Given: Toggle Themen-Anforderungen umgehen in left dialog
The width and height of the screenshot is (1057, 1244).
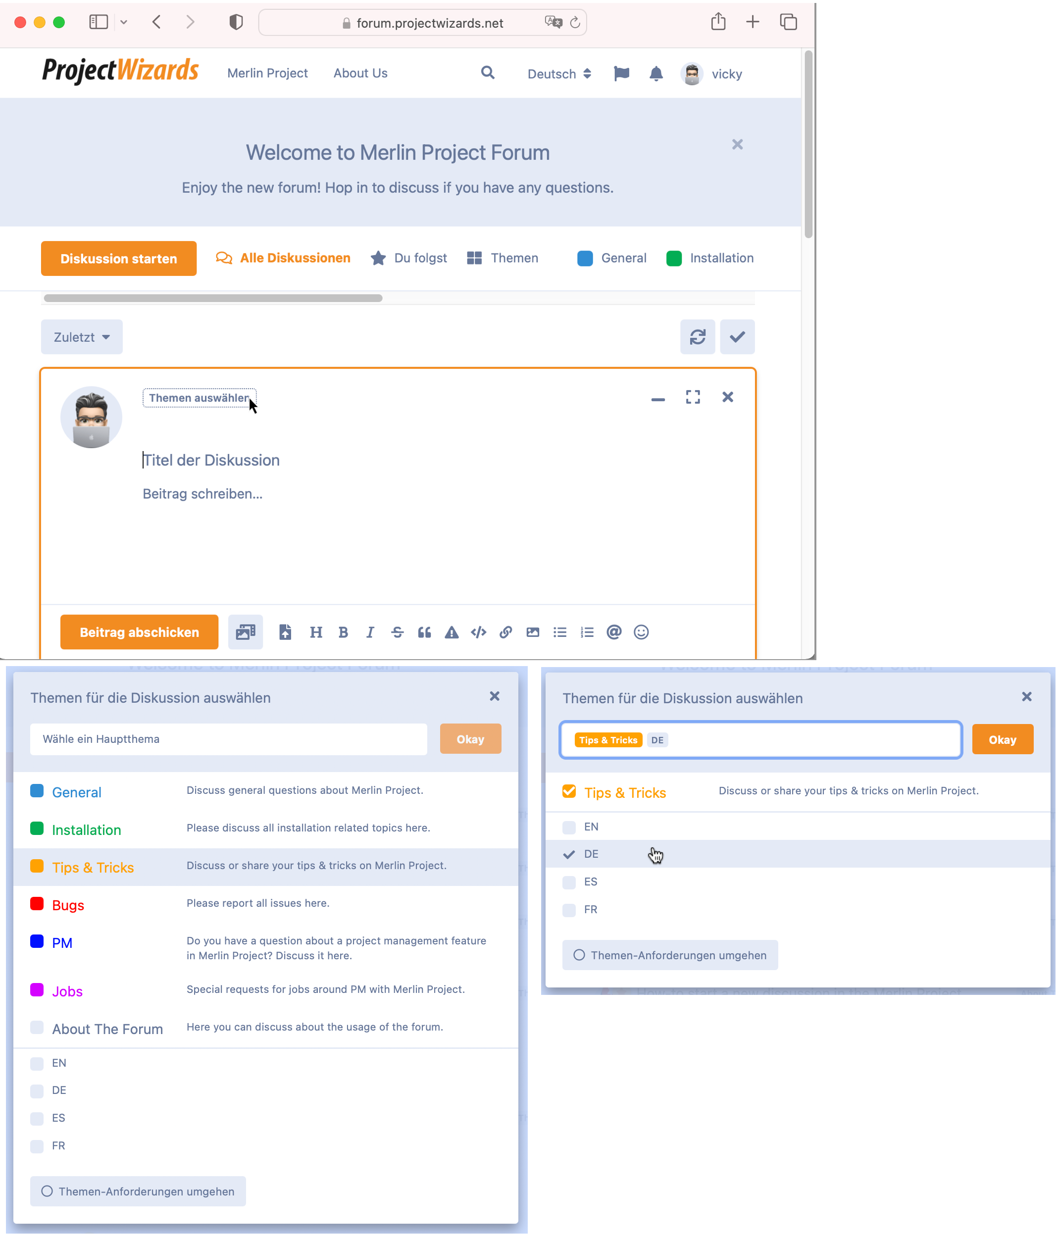Looking at the screenshot, I should click(x=138, y=1192).
